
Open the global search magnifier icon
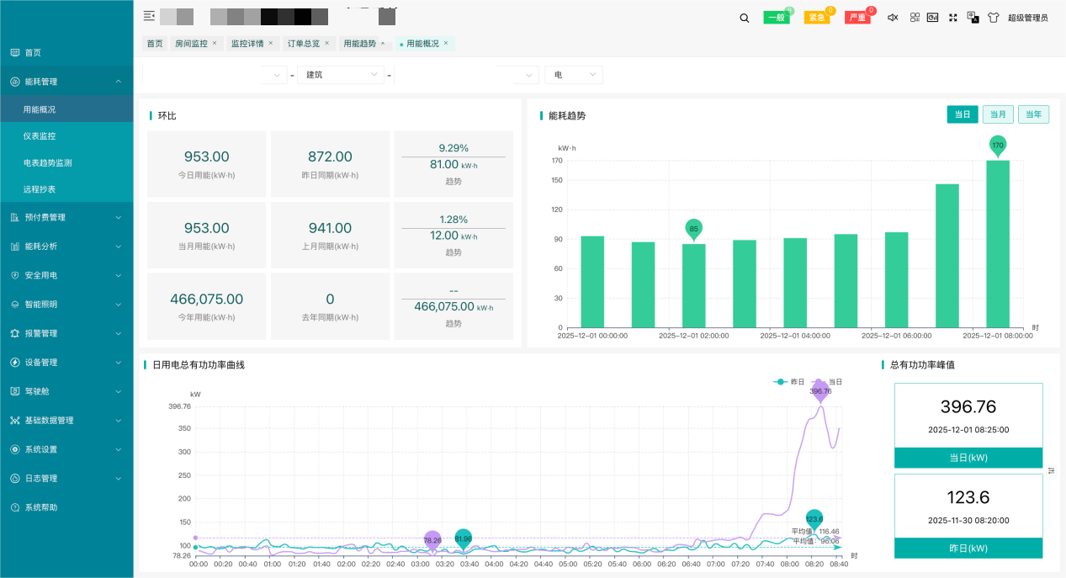click(744, 17)
